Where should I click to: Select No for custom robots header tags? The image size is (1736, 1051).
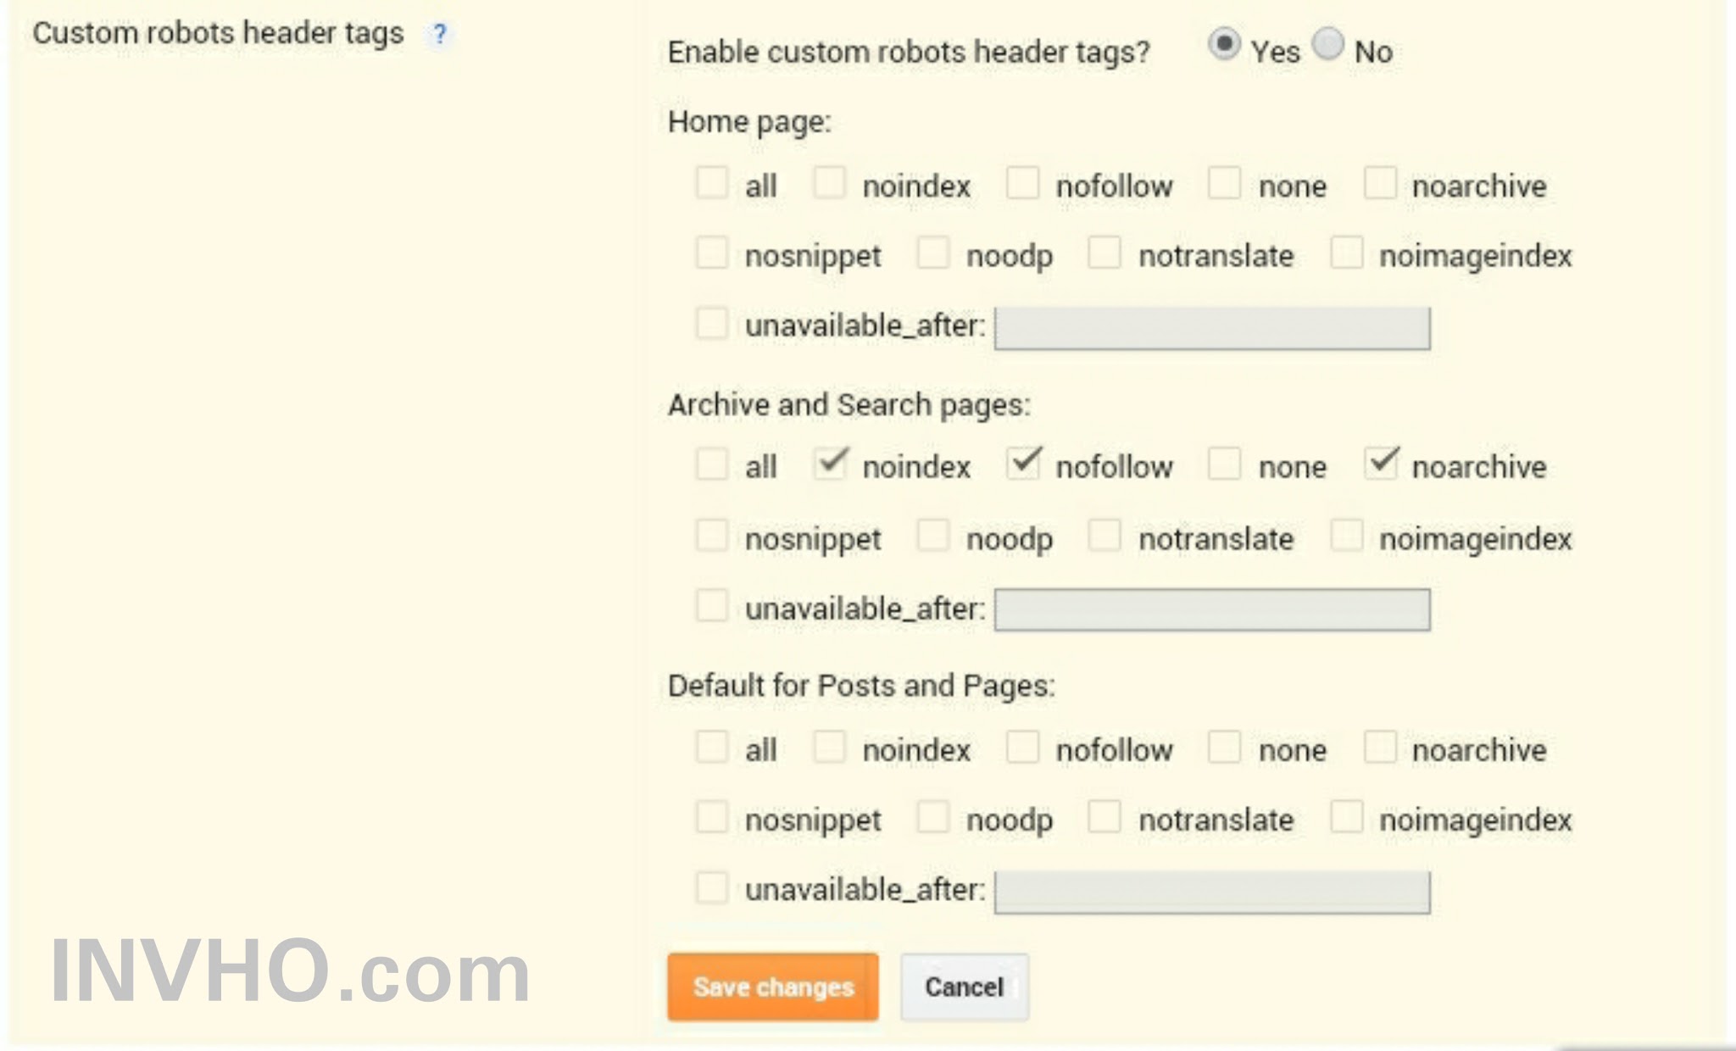1328,44
